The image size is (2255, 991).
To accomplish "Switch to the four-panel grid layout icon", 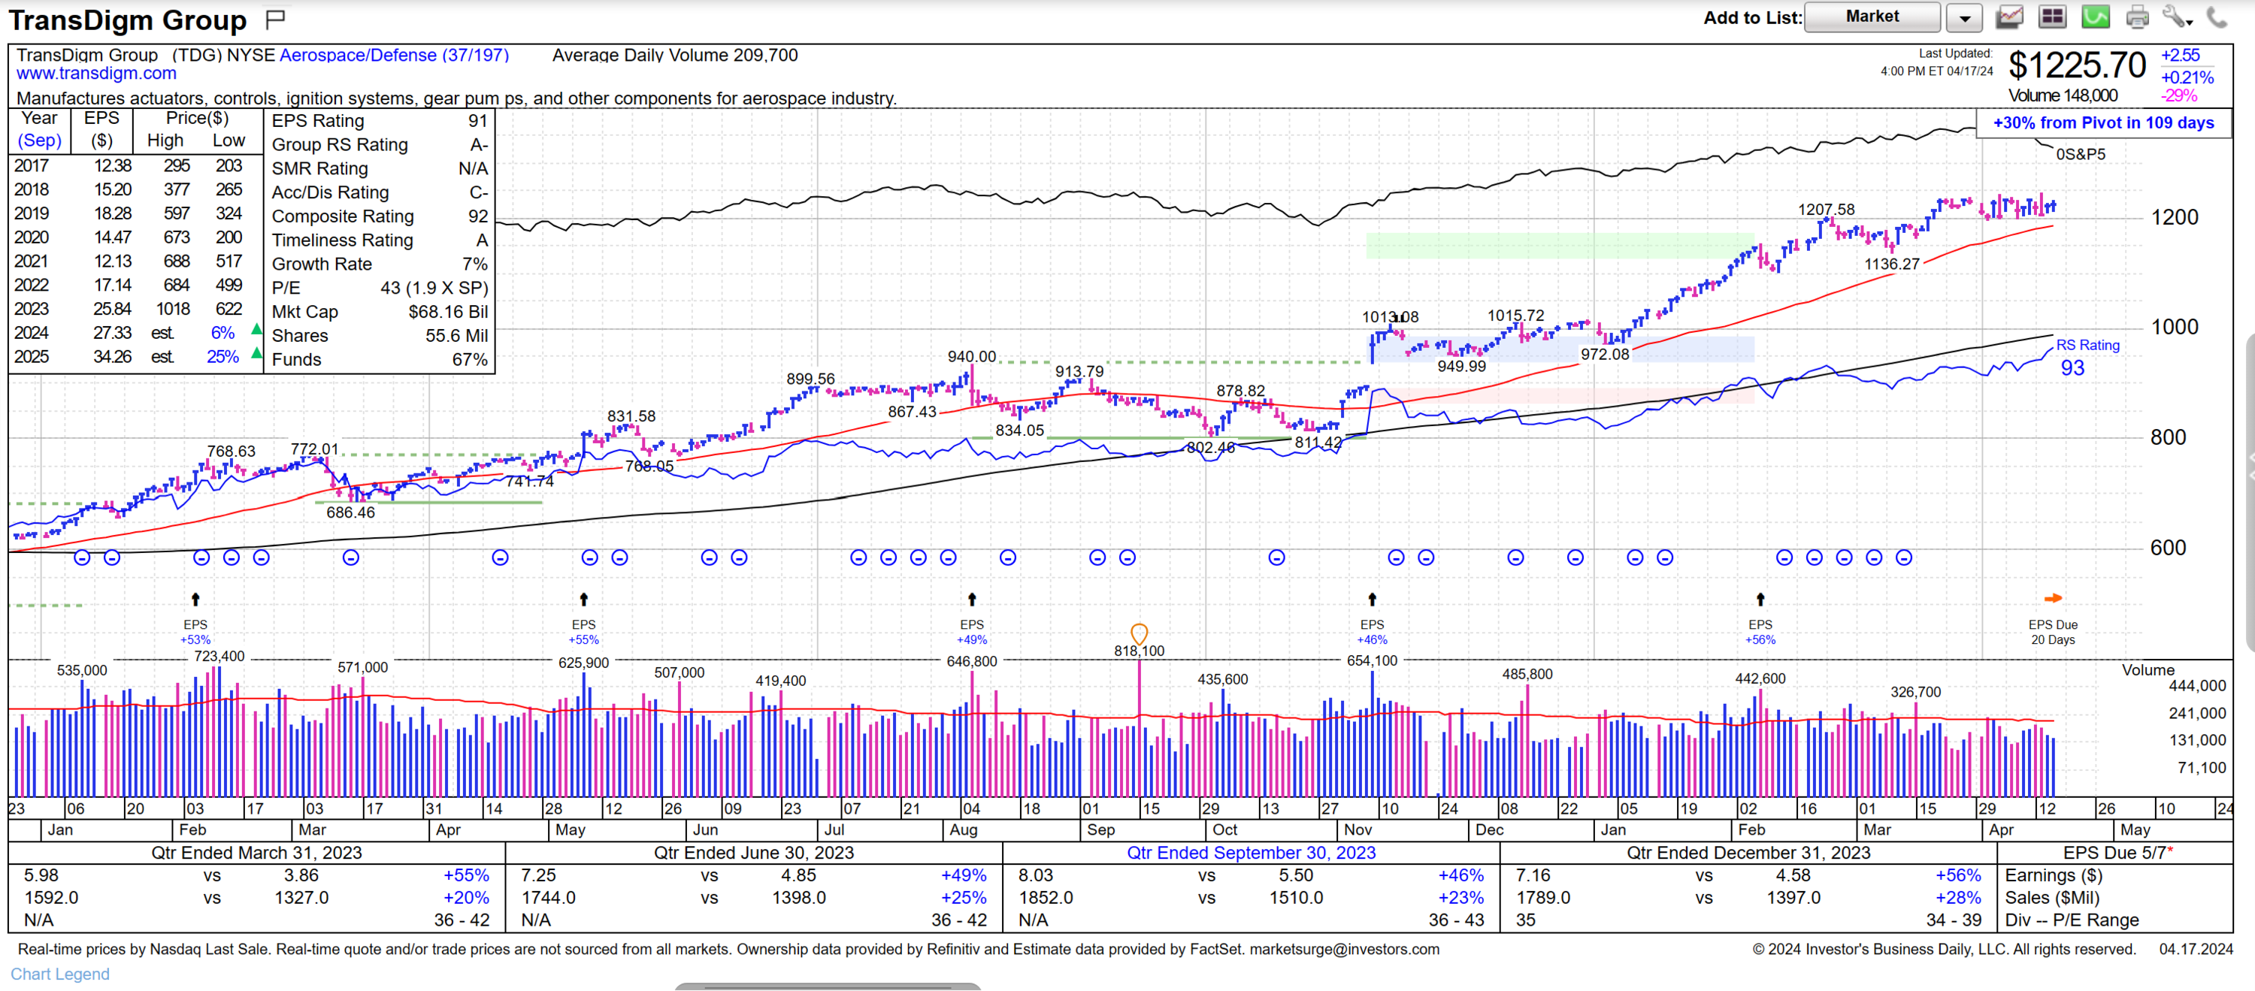I will tap(2052, 17).
